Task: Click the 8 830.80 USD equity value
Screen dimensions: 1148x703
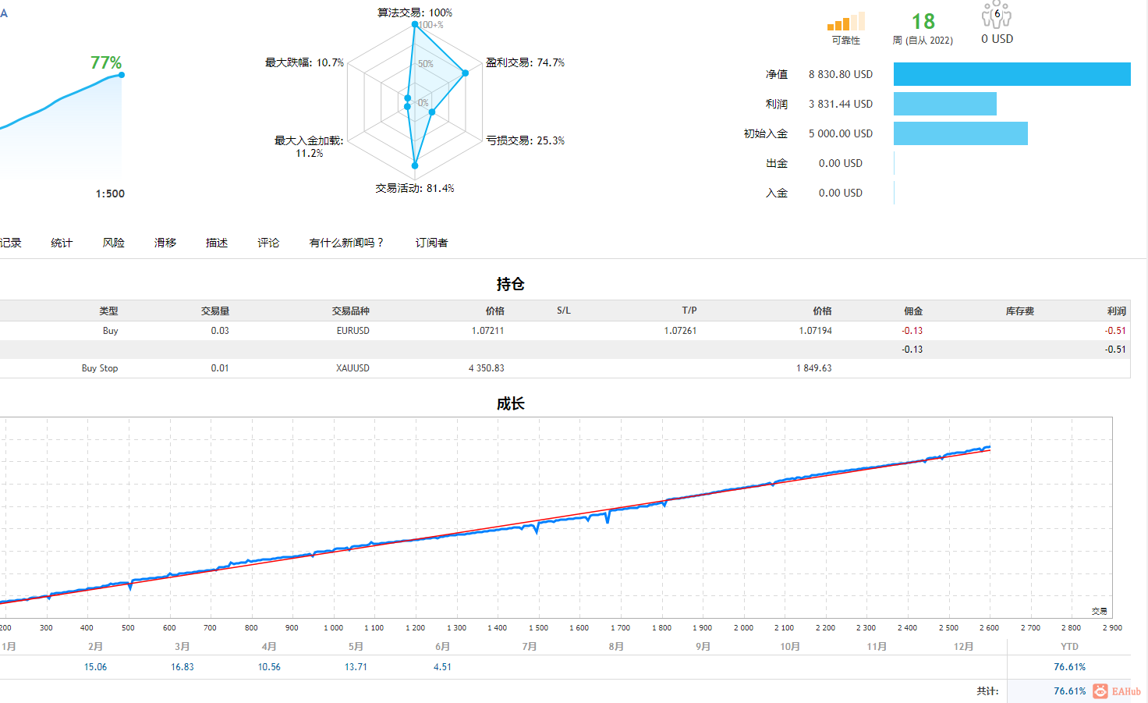Action: [841, 74]
